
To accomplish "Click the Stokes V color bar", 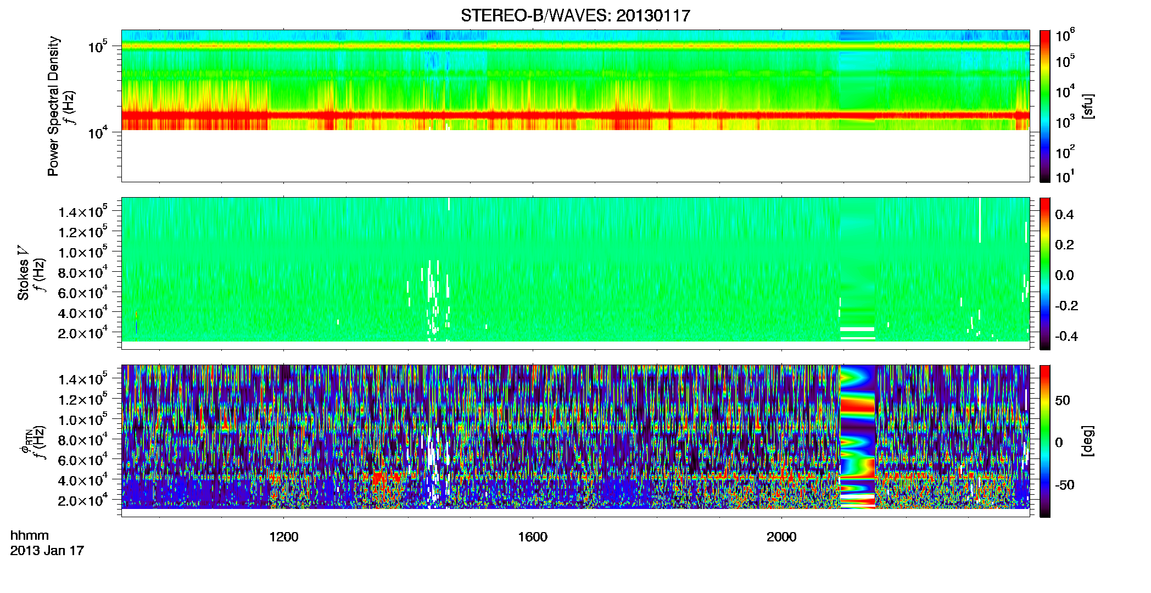I will coord(1045,273).
